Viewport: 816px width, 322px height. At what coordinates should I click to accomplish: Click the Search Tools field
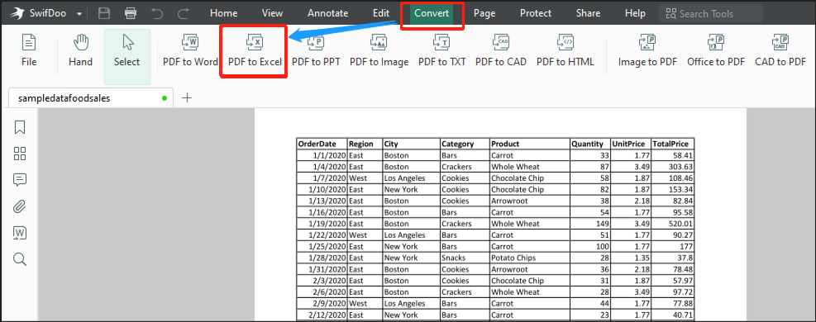click(711, 14)
